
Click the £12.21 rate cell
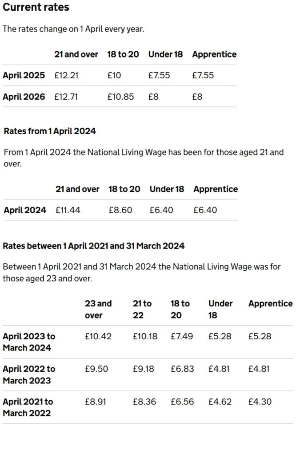[66, 75]
